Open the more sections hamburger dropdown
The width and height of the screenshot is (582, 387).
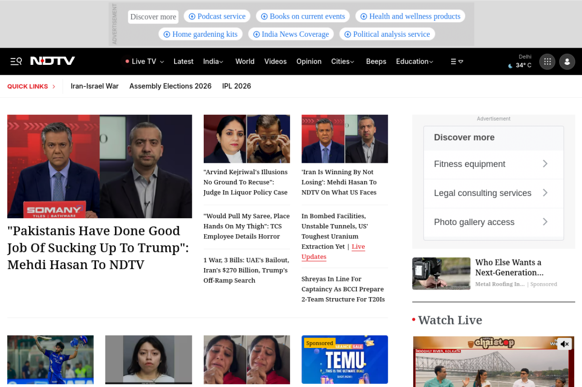point(457,62)
